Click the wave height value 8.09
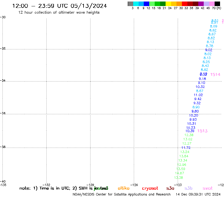Image resolution: width=224 pixels, height=197 pixels. (214, 26)
